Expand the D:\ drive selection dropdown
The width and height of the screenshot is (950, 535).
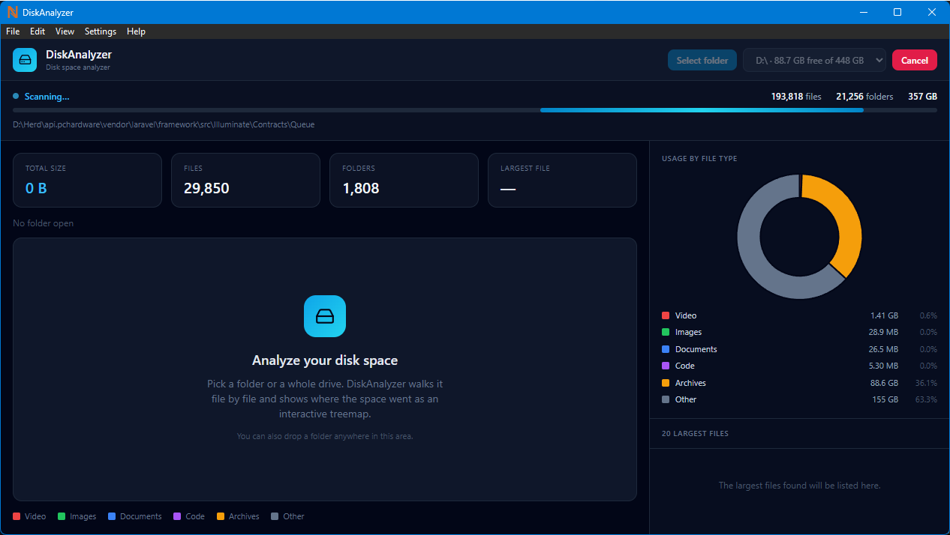pyautogui.click(x=814, y=61)
